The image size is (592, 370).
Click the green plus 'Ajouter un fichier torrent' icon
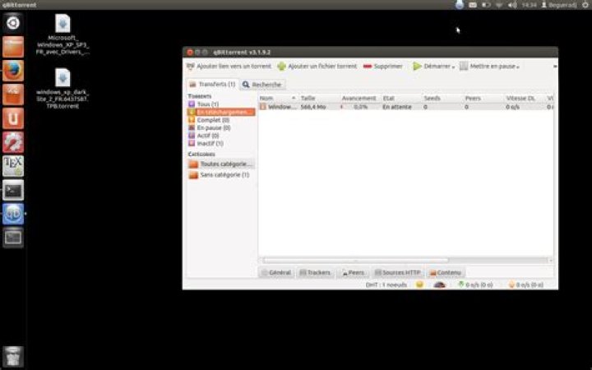click(282, 67)
